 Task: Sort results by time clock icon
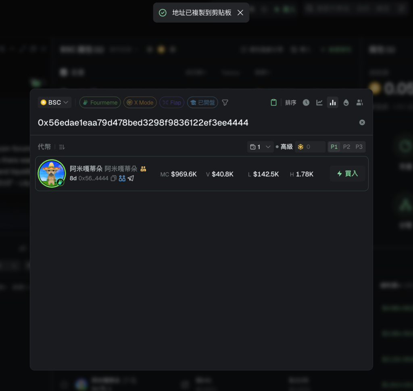pyautogui.click(x=306, y=102)
